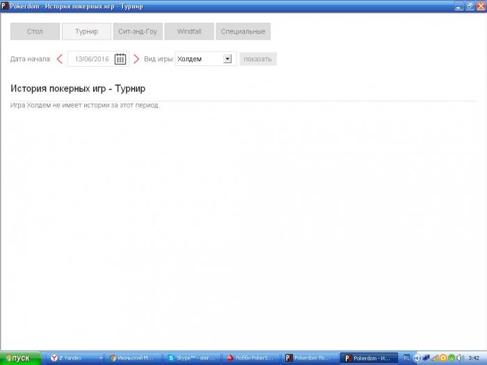Switch to Лобби PokerStars taskbar item
The height and width of the screenshot is (365, 487).
(250, 358)
